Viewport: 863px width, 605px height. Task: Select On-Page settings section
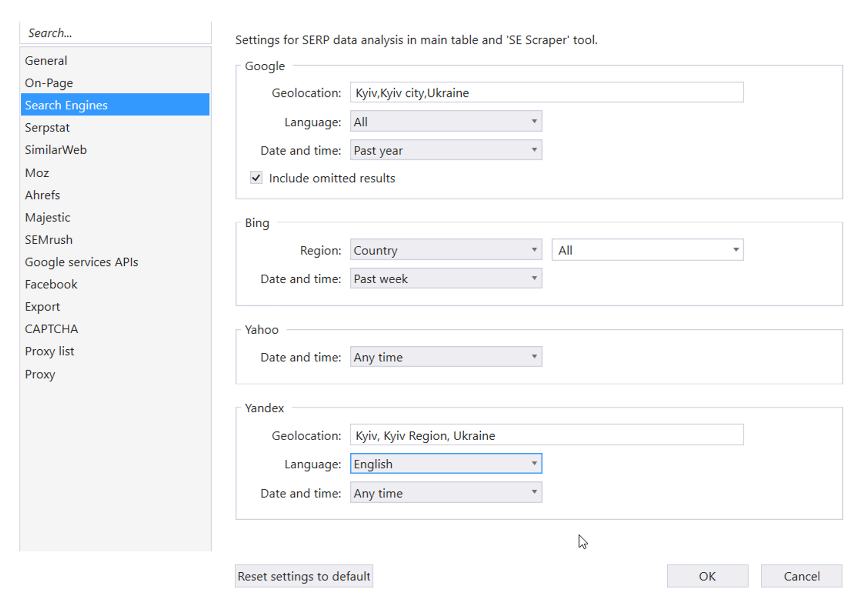pos(115,83)
